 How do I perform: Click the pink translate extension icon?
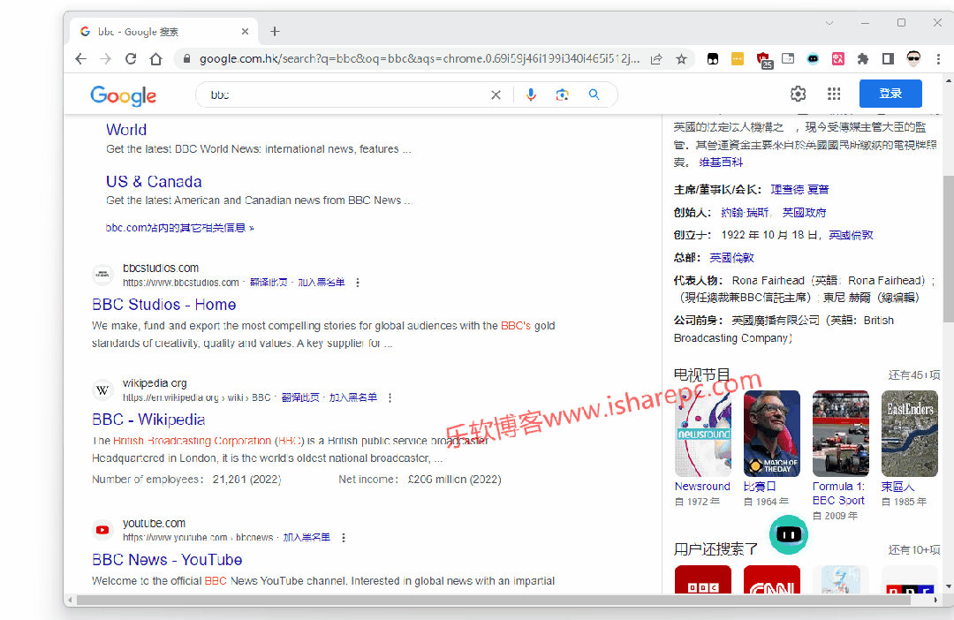(x=837, y=59)
